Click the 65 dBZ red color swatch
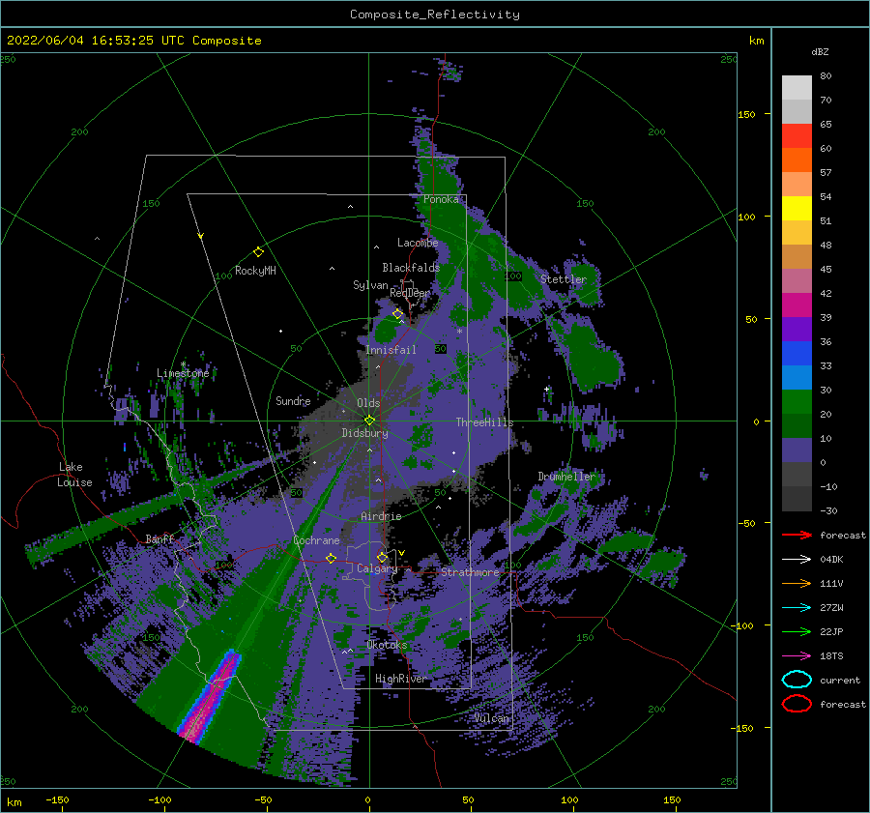This screenshot has width=870, height=813. click(x=797, y=136)
